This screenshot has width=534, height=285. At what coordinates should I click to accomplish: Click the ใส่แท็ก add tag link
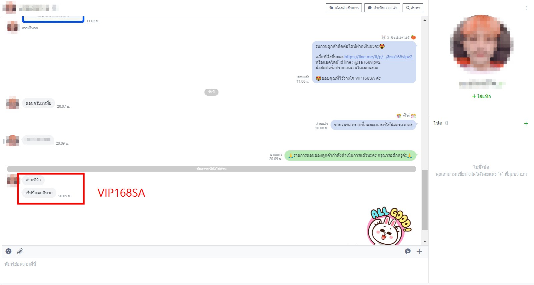point(481,96)
